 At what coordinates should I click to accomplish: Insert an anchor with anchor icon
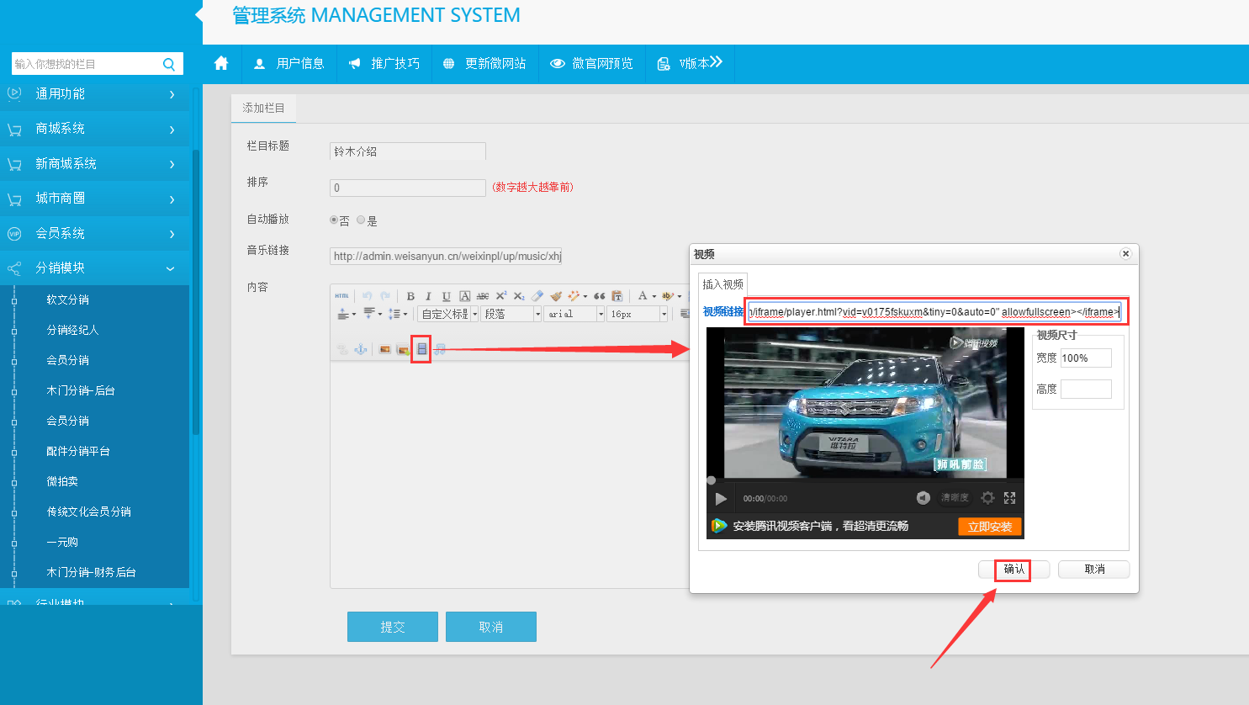[x=361, y=349]
